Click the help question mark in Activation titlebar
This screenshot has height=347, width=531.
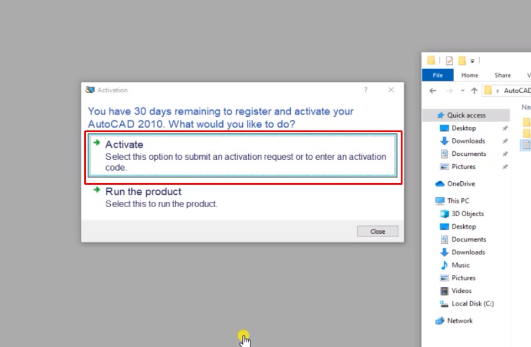pos(365,90)
